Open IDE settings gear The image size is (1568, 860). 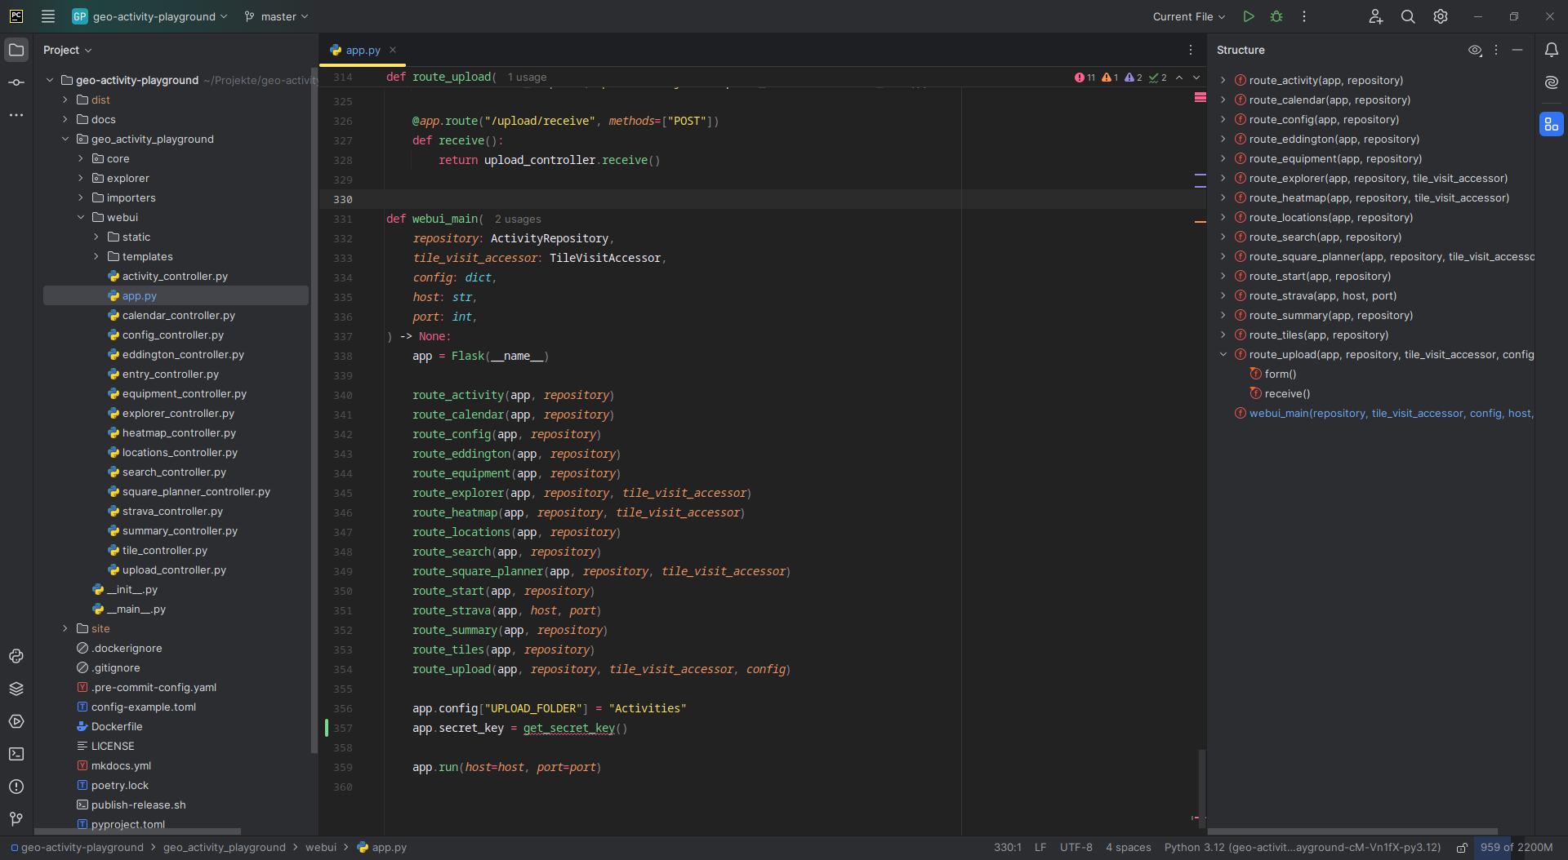click(x=1441, y=16)
